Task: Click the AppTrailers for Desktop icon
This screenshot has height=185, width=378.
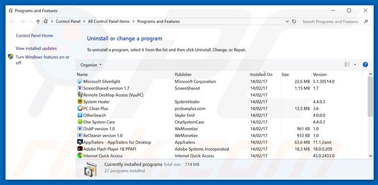Action: (x=80, y=142)
